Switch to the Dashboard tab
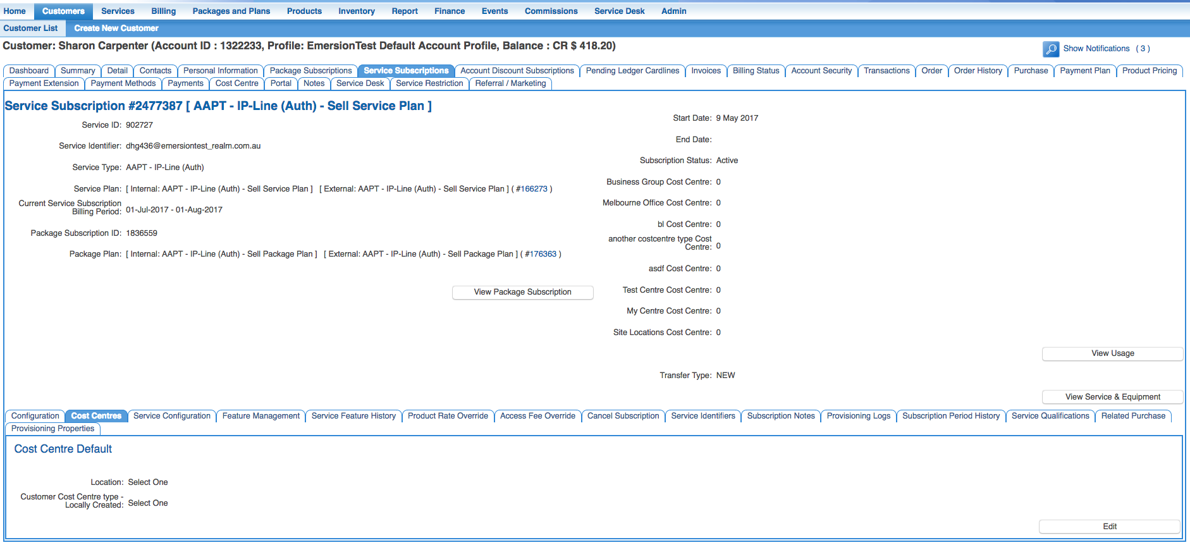1190x545 pixels. point(29,71)
